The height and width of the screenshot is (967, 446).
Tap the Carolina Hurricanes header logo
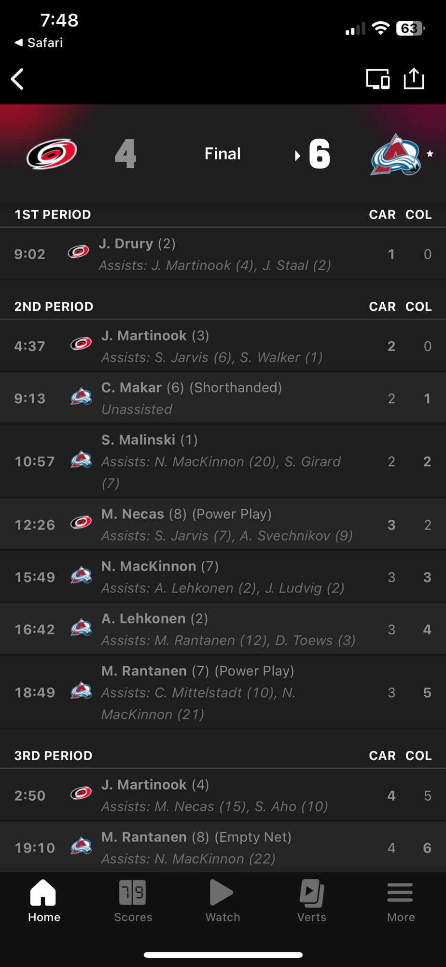tap(52, 154)
